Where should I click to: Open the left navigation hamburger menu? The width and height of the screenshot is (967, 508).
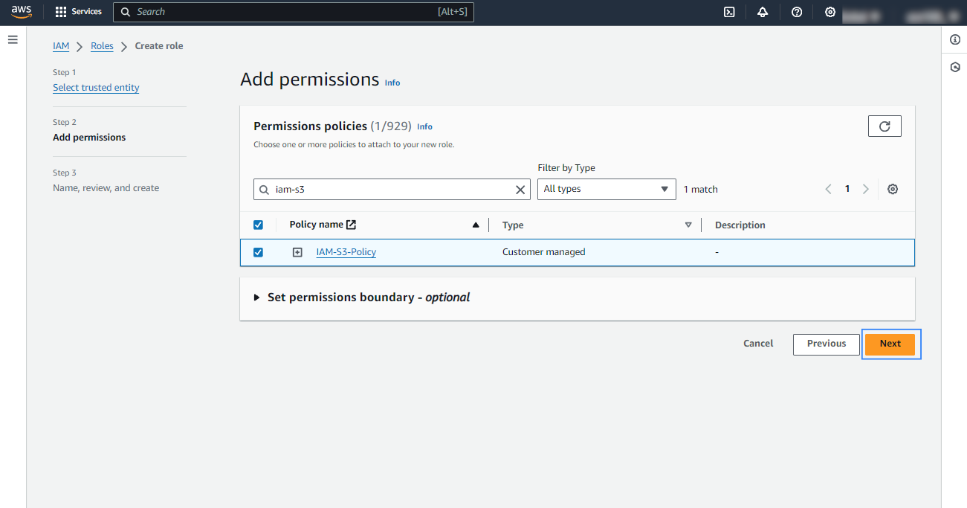coord(13,39)
